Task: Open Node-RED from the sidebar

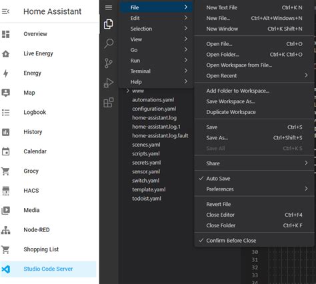Action: (x=37, y=230)
